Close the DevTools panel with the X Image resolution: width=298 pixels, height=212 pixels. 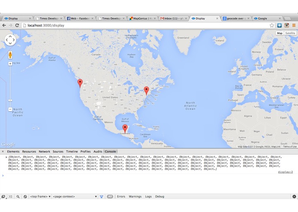coord(3,151)
